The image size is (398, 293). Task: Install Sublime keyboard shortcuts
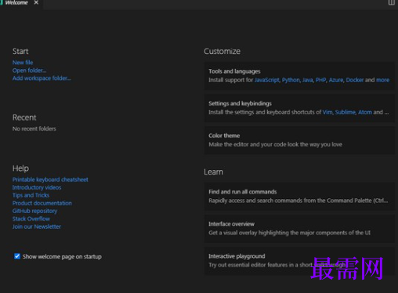click(346, 112)
